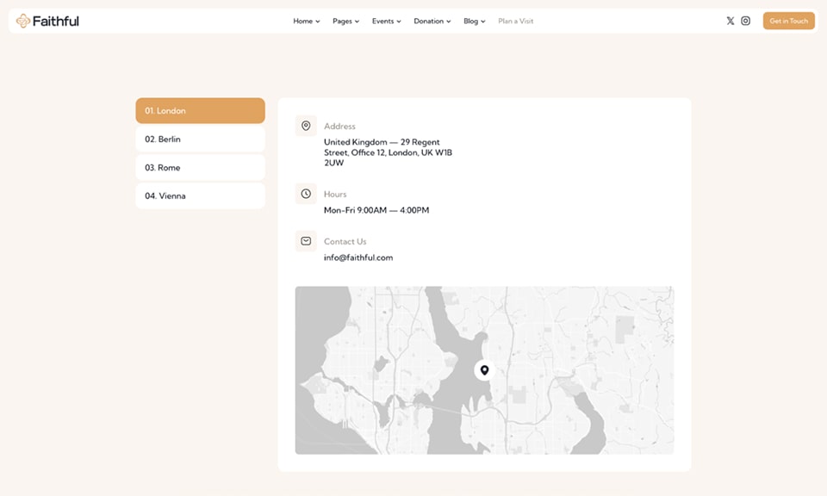Click the Address label

click(x=339, y=126)
